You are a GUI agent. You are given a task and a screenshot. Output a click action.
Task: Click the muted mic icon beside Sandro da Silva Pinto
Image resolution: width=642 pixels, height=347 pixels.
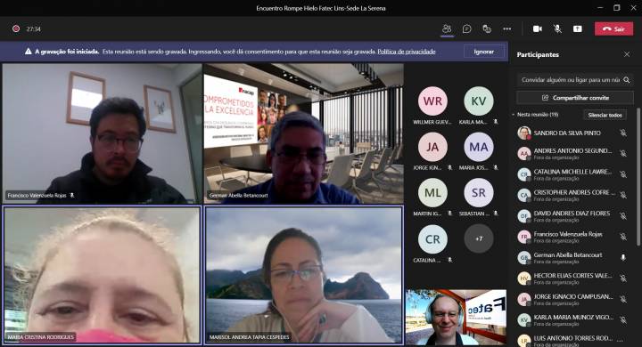[x=623, y=133]
